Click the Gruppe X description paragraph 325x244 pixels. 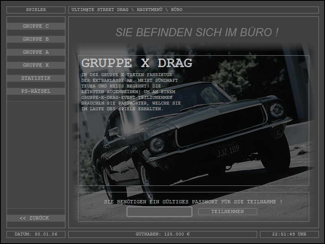pyautogui.click(x=131, y=92)
